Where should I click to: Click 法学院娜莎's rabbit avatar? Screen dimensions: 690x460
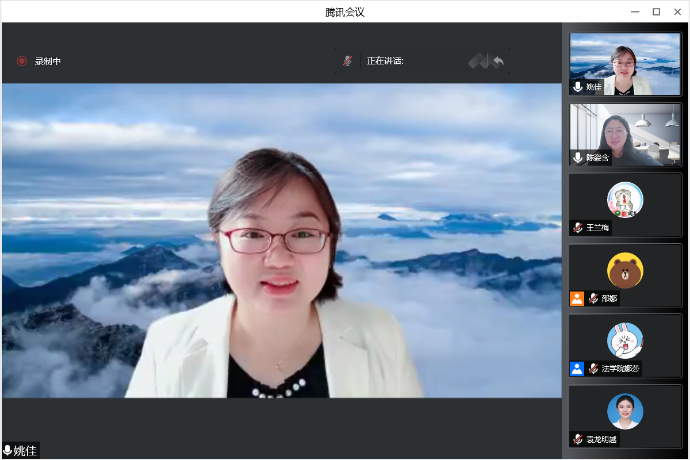click(625, 340)
